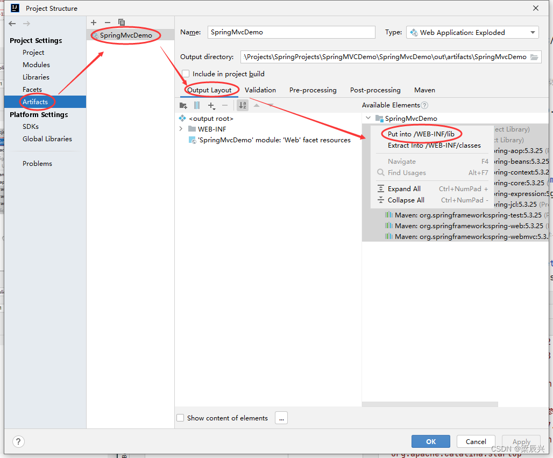Move selected layout element up
The image size is (553, 458).
pyautogui.click(x=257, y=105)
